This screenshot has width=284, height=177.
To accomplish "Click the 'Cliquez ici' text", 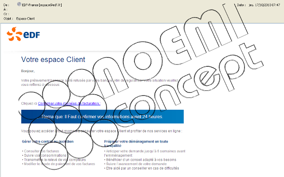I will tap(29, 104).
